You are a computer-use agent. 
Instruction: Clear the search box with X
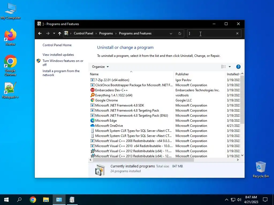coord(237,33)
